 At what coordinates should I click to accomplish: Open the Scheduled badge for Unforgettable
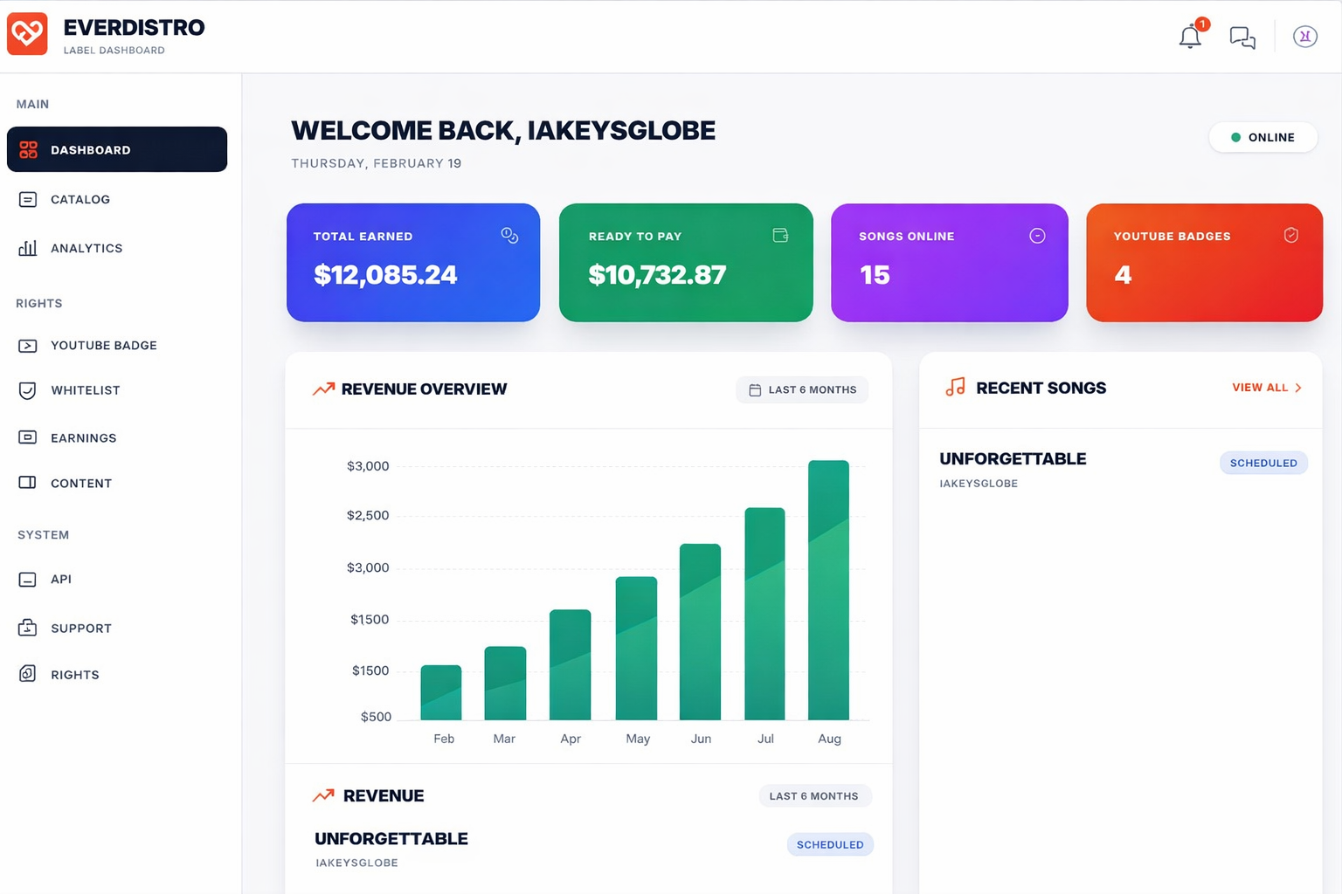(x=1263, y=463)
